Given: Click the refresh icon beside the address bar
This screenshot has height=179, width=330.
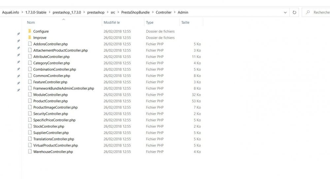Looking at the screenshot, I should [294, 13].
